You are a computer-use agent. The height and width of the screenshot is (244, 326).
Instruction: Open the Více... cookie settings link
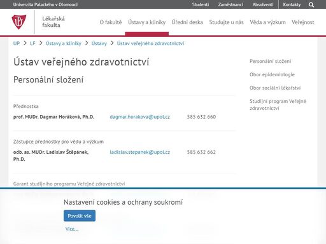pyautogui.click(x=72, y=229)
